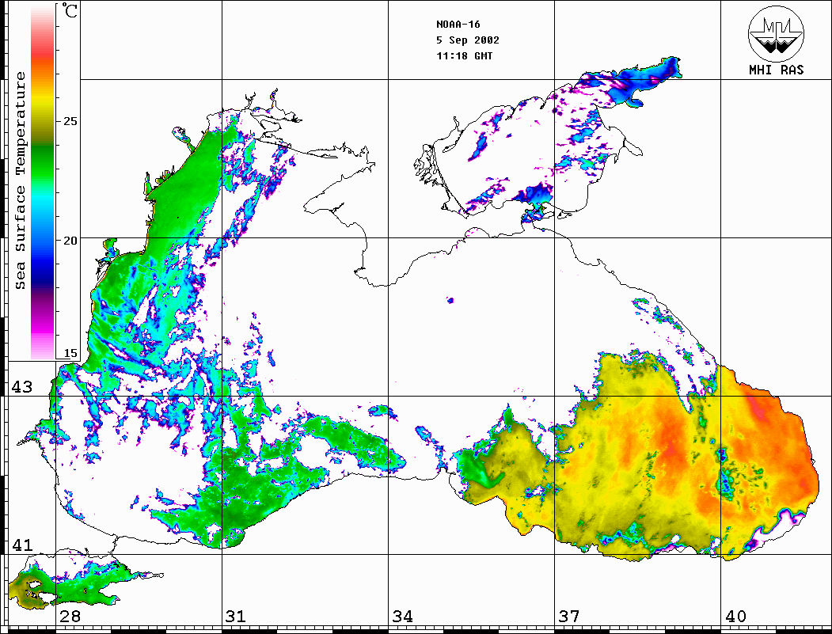Click the 25 tick on temperature scale

coord(70,121)
